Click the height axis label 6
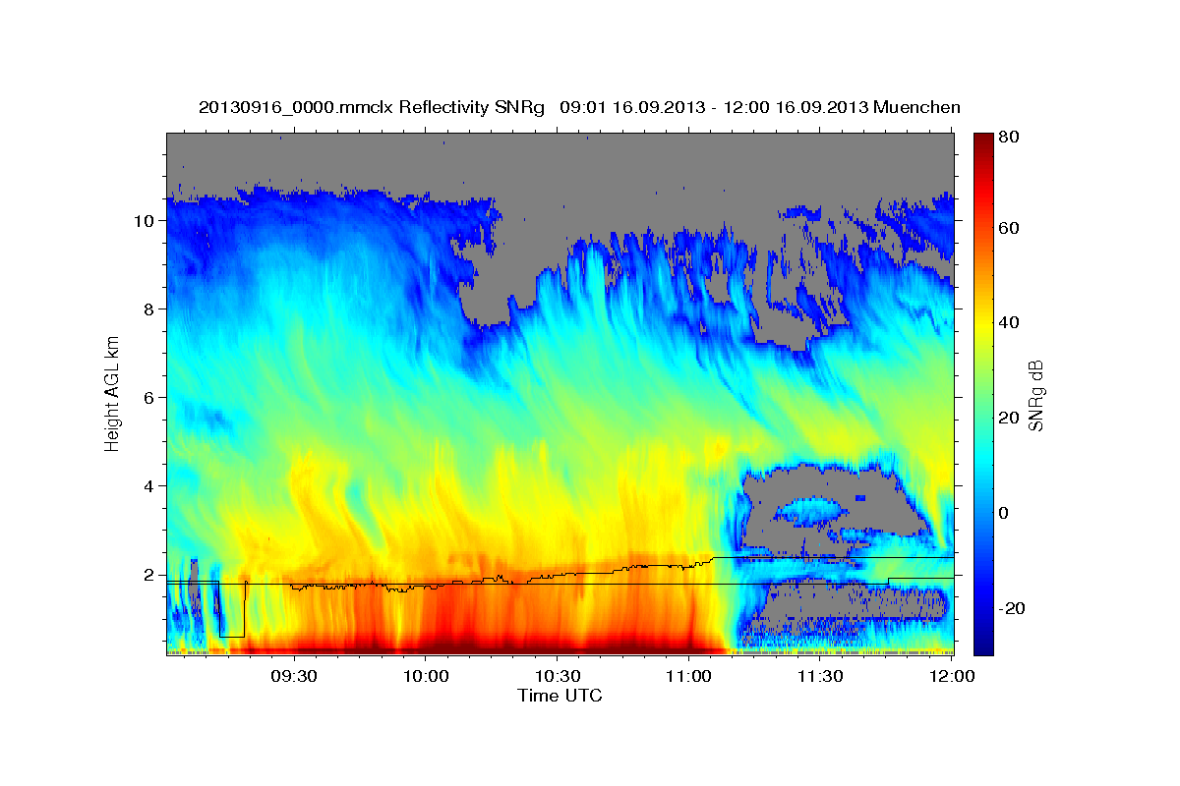Viewport: 1180px width, 786px height. (151, 398)
